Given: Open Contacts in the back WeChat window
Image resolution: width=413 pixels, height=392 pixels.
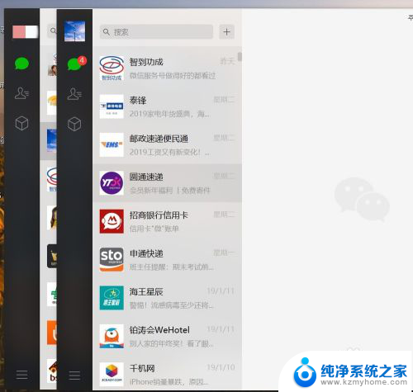Looking at the screenshot, I should pos(21,93).
